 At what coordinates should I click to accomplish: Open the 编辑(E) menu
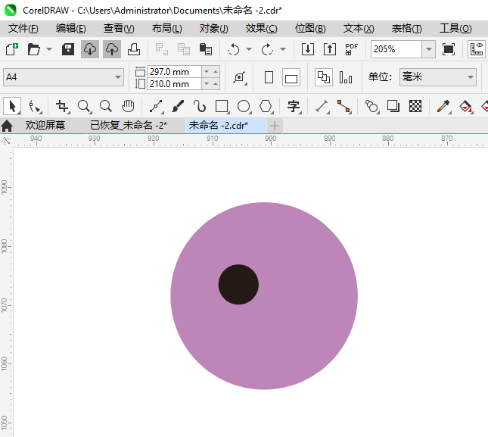(x=71, y=29)
